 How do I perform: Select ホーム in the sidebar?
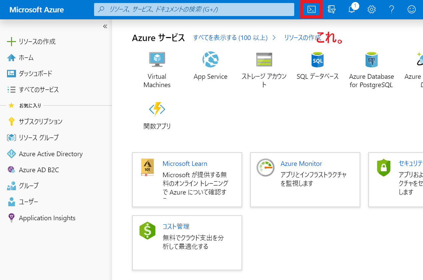[26, 58]
